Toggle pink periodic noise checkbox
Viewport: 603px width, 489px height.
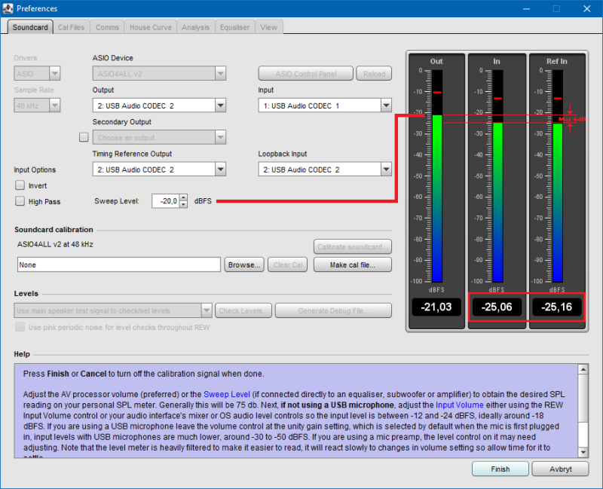(20, 327)
